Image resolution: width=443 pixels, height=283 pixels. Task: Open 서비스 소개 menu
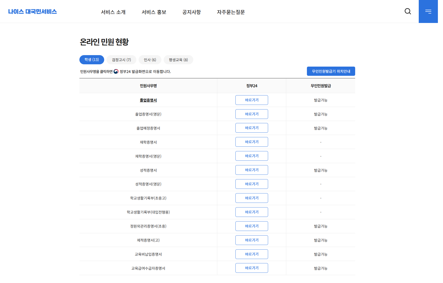[113, 12]
